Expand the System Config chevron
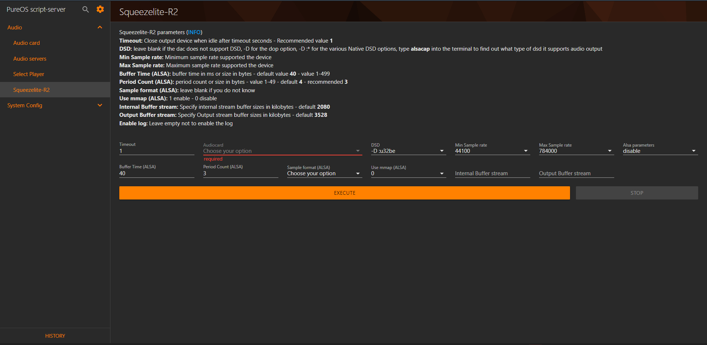Viewport: 707px width, 345px height. pos(100,105)
